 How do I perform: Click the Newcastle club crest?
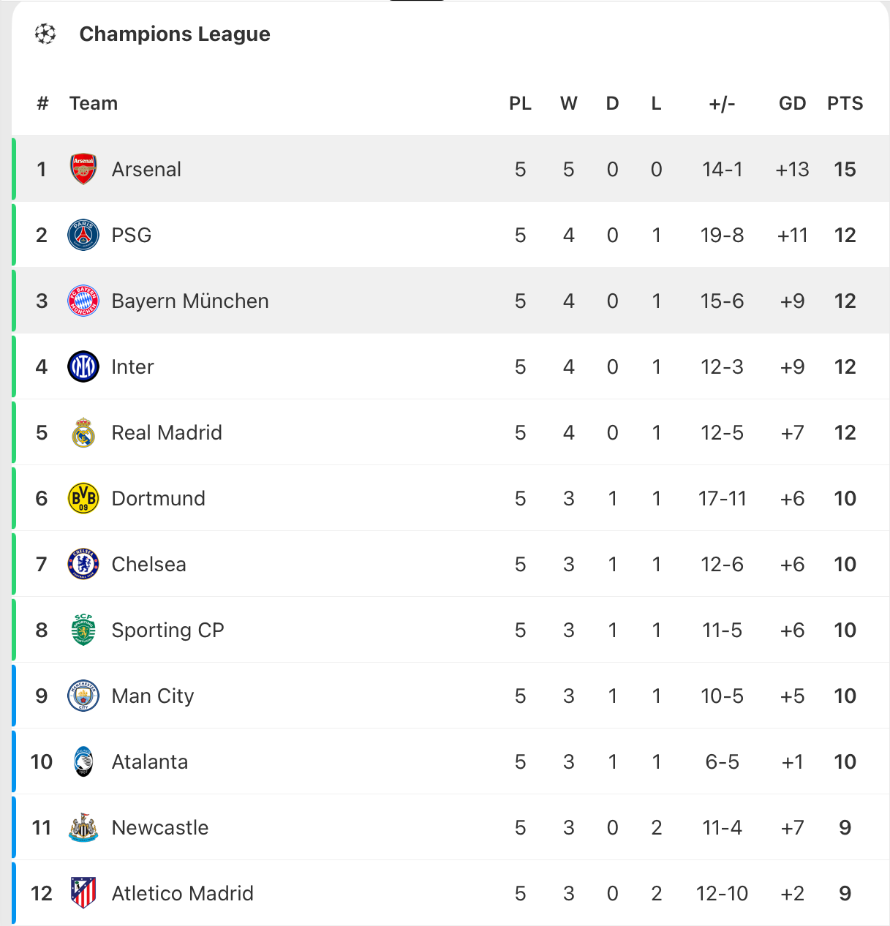(x=83, y=827)
